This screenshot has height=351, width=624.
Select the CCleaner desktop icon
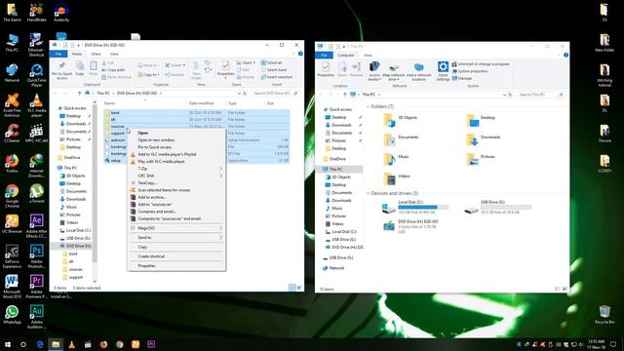[x=12, y=134]
